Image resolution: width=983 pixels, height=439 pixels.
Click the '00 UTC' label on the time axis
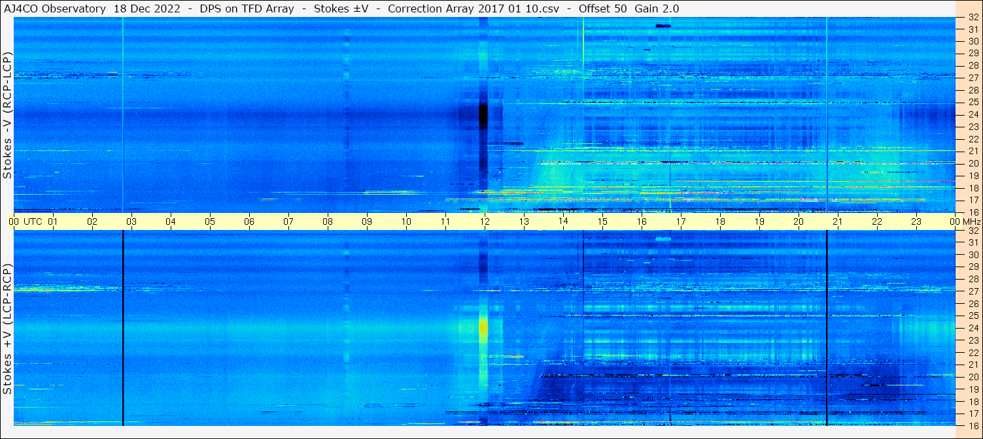[x=26, y=221]
